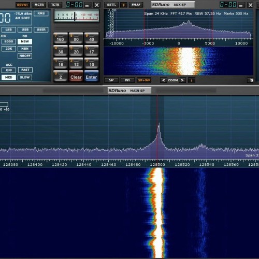Click the AM SOFT mode text

click(x=22, y=18)
